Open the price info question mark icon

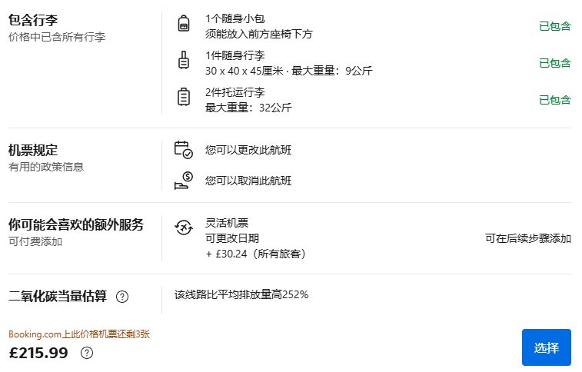point(87,353)
